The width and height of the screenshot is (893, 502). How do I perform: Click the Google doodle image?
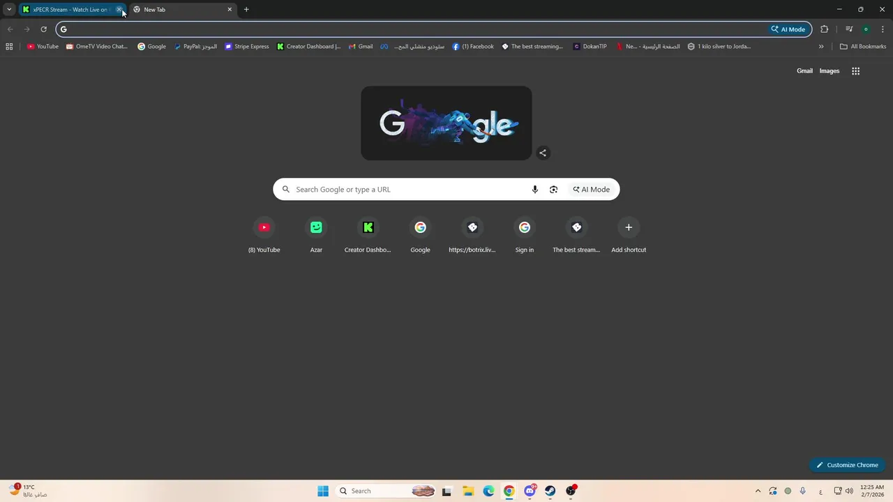pos(446,123)
